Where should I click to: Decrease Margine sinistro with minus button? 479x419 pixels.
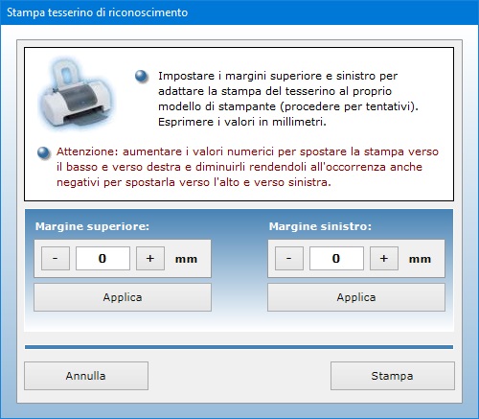289,258
